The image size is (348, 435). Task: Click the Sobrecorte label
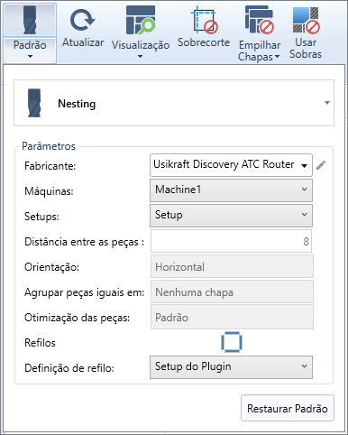[204, 42]
